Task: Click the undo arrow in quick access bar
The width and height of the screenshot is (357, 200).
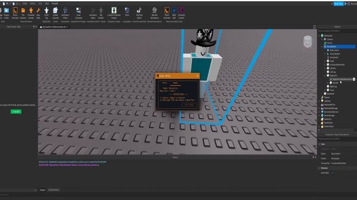Action: pos(7,4)
